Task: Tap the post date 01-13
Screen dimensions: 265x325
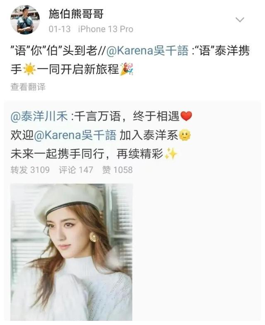Action: point(60,29)
